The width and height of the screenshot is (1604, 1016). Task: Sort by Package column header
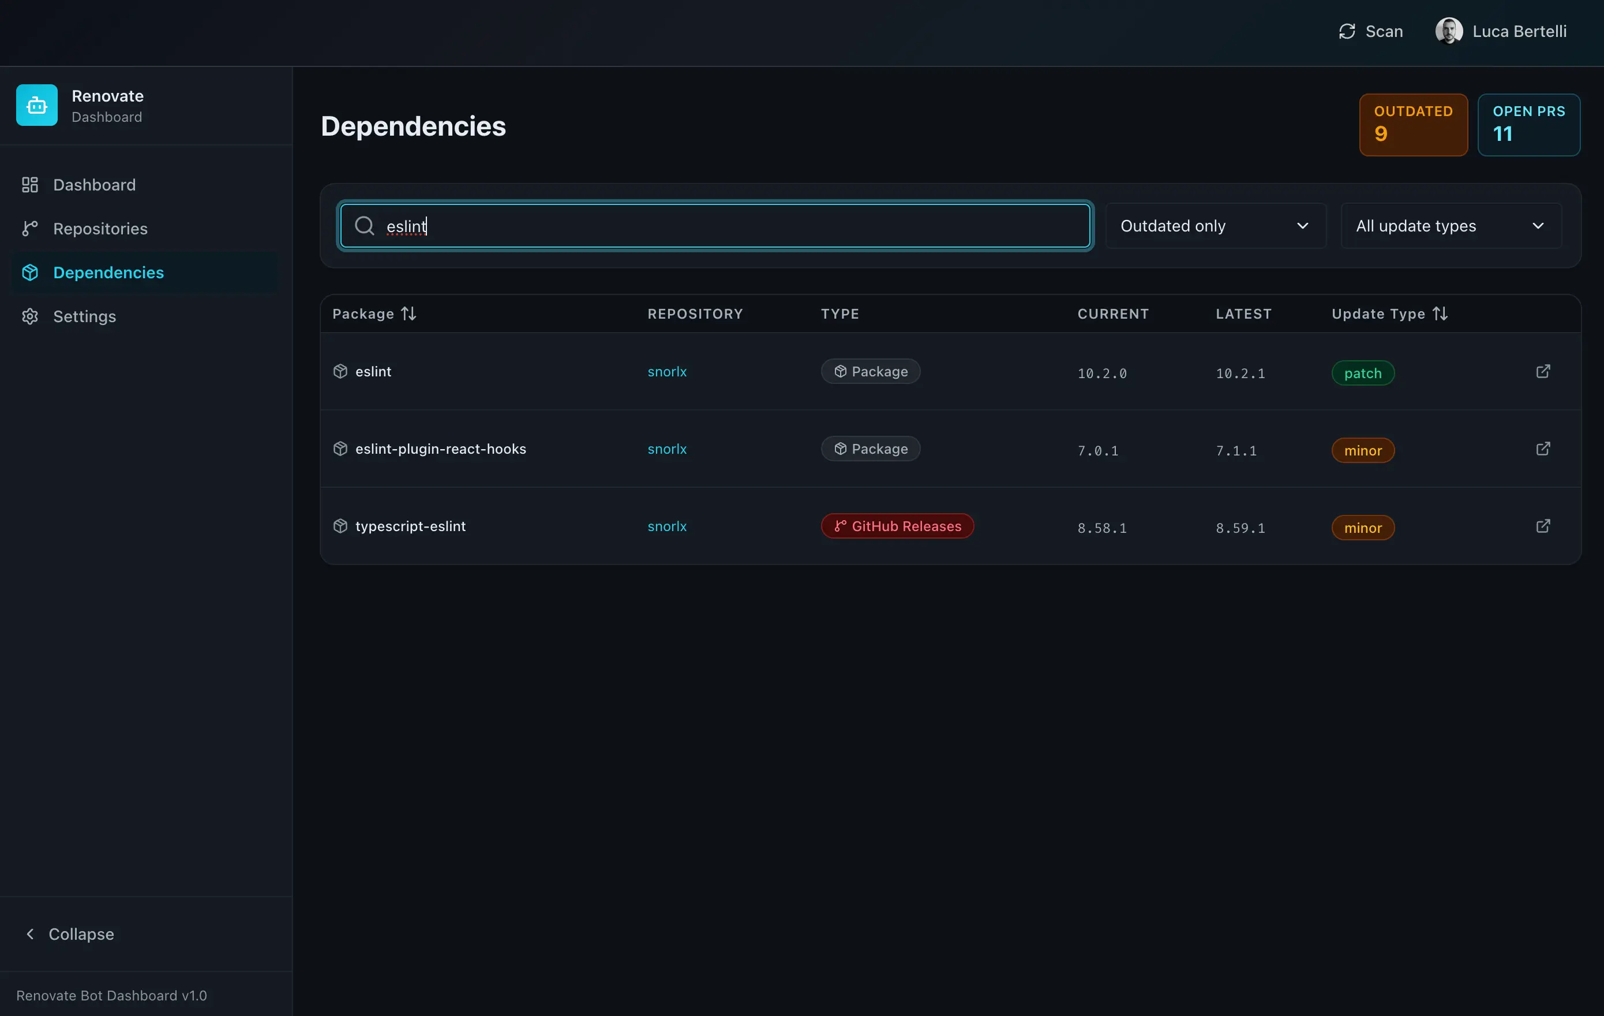(374, 313)
